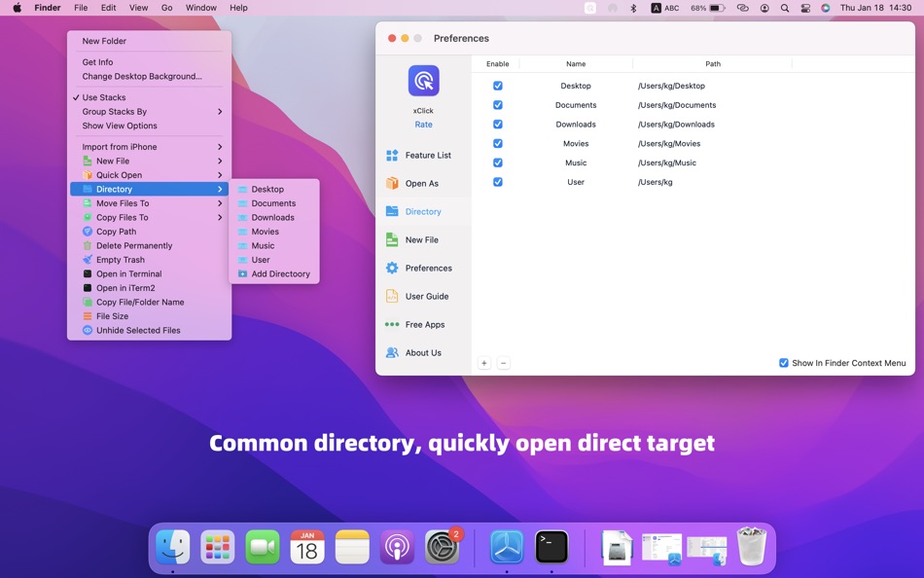Click the Unhide Selected Files eye icon

88,330
